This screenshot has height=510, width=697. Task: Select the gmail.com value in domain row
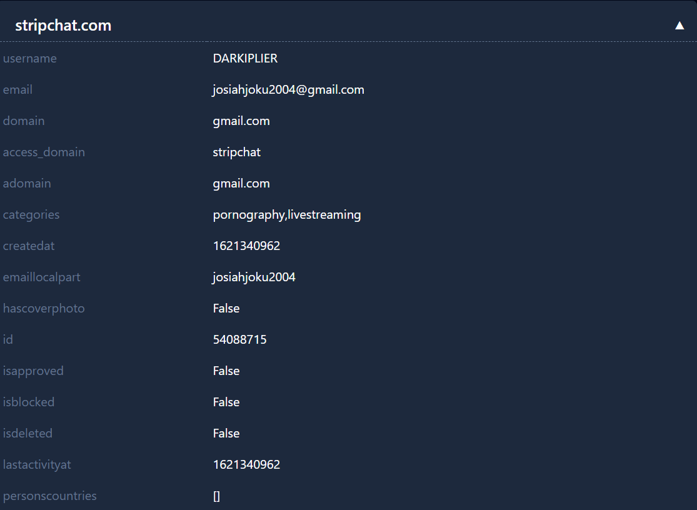[x=241, y=121]
